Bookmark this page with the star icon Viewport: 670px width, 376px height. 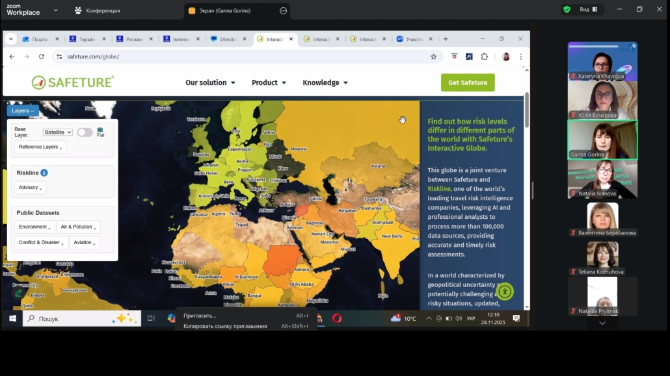pos(434,56)
